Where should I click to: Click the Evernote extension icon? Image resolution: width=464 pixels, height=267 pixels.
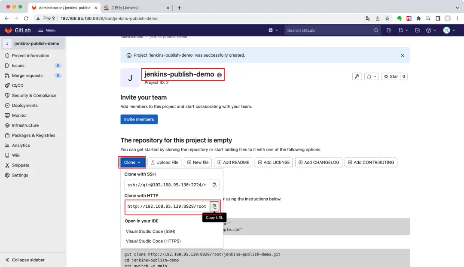pyautogui.click(x=399, y=18)
